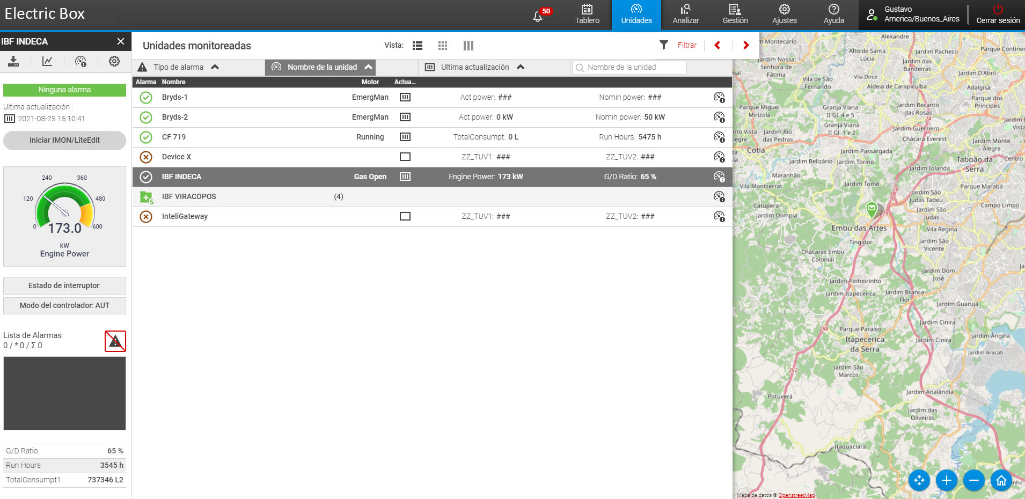Click the unit name search field
Viewport: 1025px width, 499px height.
(x=629, y=67)
